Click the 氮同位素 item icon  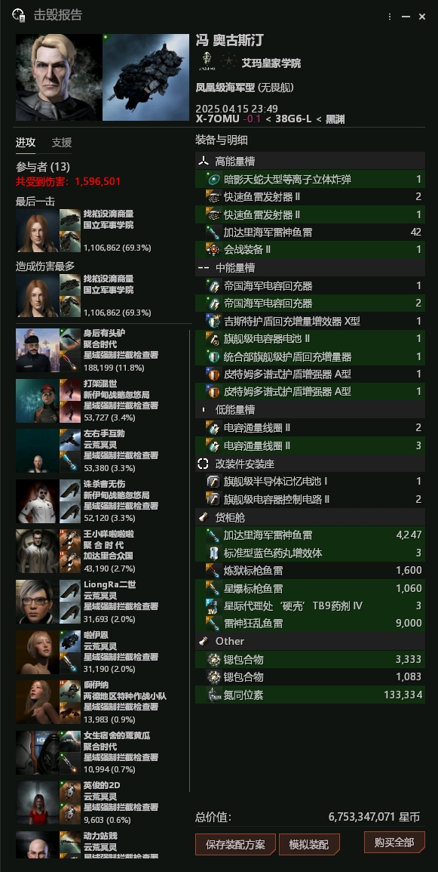(x=214, y=695)
